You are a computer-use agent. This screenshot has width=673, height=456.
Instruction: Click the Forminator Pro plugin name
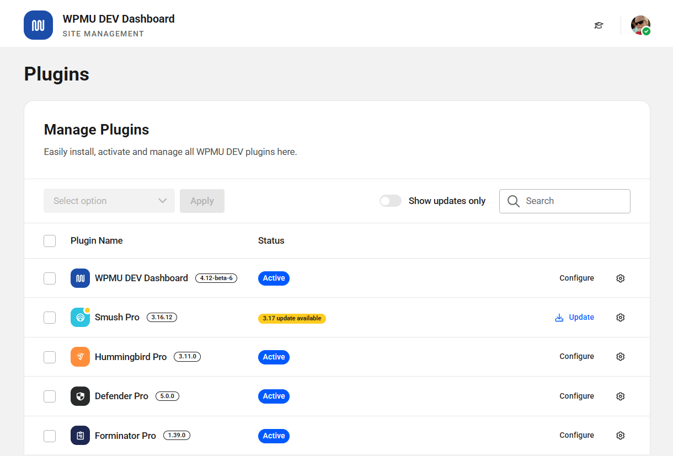[x=125, y=436]
